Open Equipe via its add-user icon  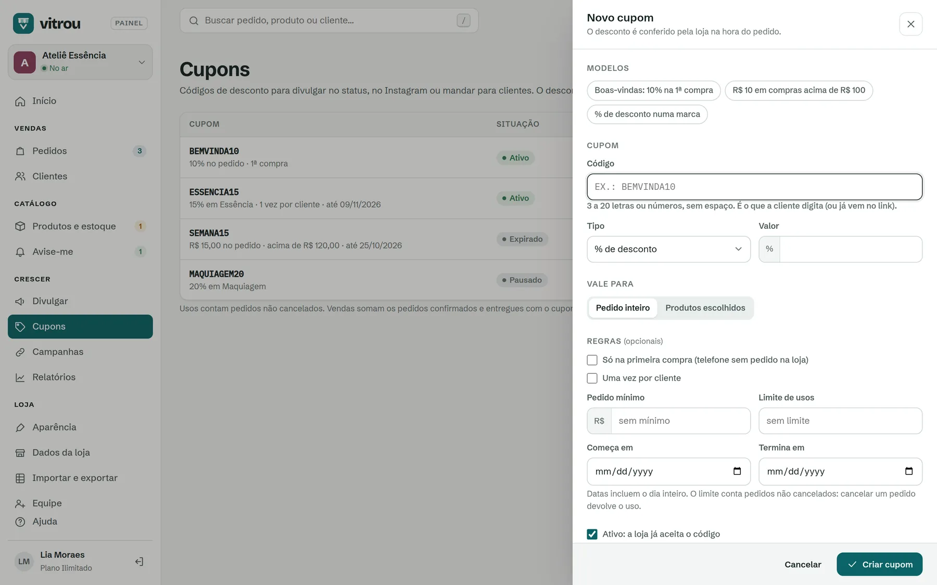[x=20, y=503]
